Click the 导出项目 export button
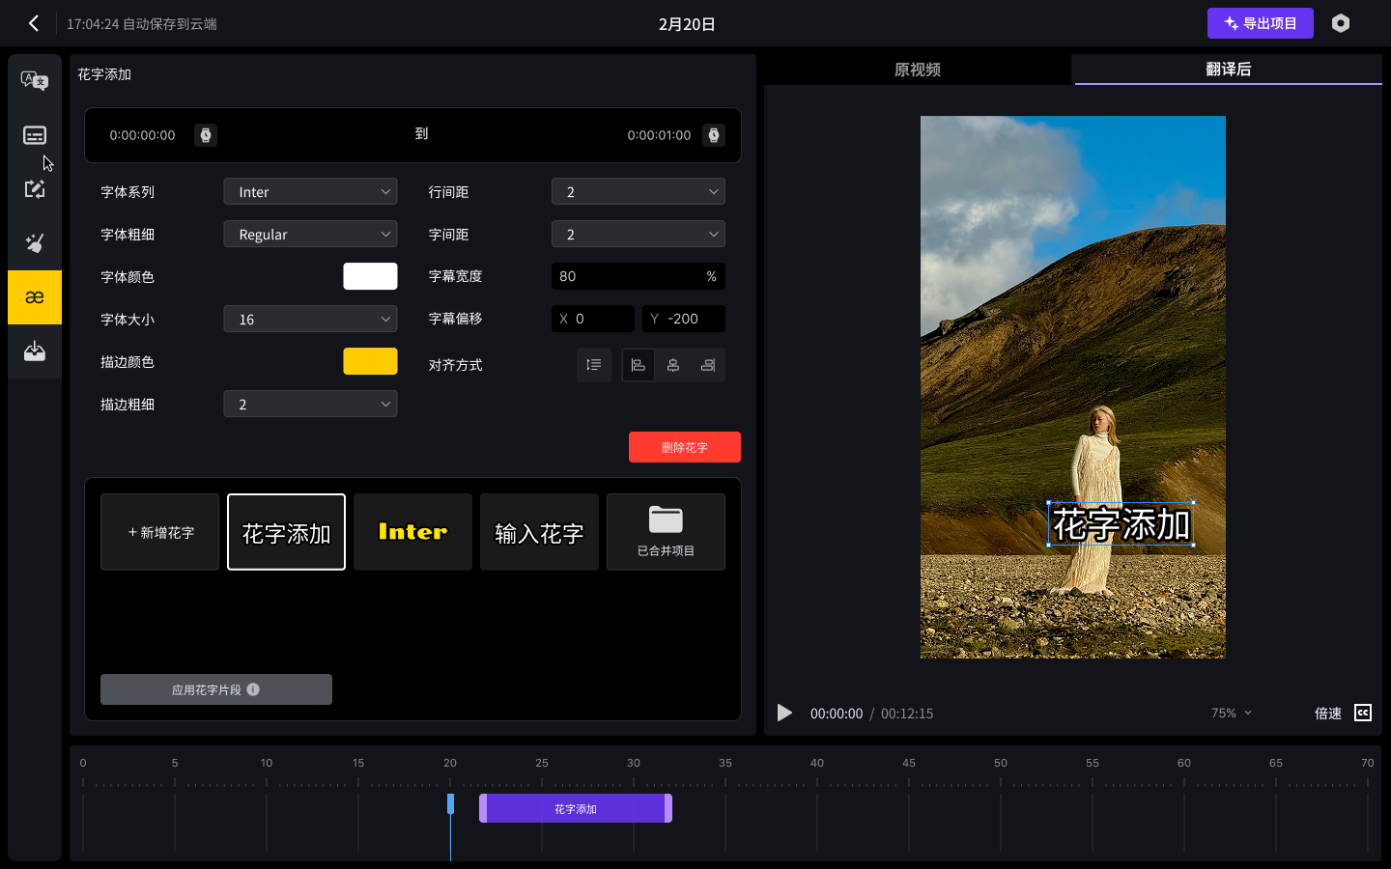Image resolution: width=1391 pixels, height=869 pixels. coord(1260,23)
